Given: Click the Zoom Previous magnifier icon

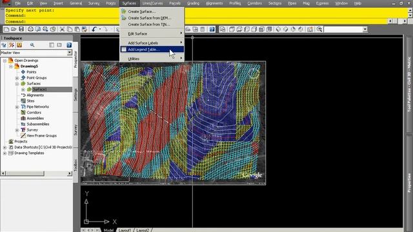Looking at the screenshot, I should 319,29.
